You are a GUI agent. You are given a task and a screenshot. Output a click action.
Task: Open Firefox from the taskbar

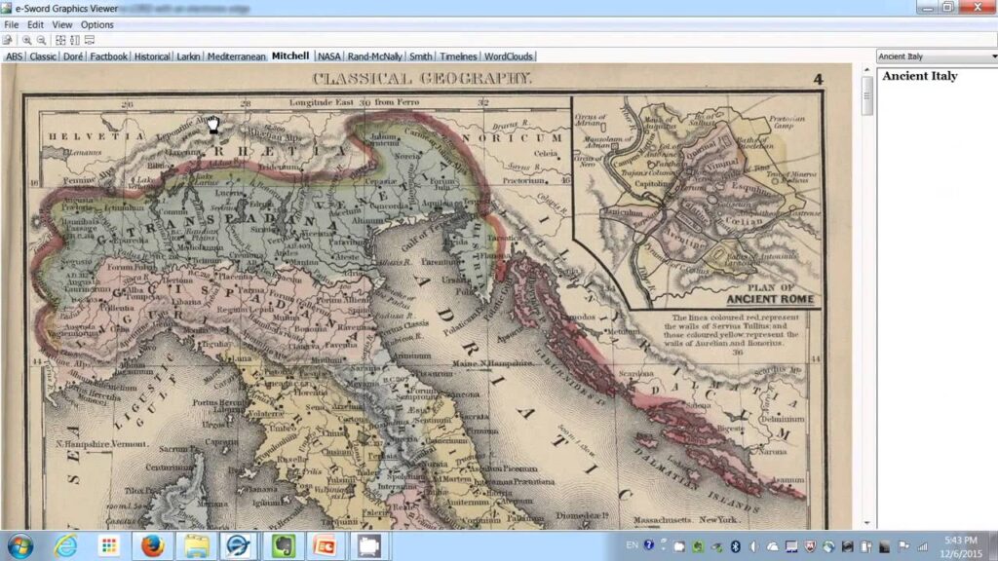tap(153, 546)
